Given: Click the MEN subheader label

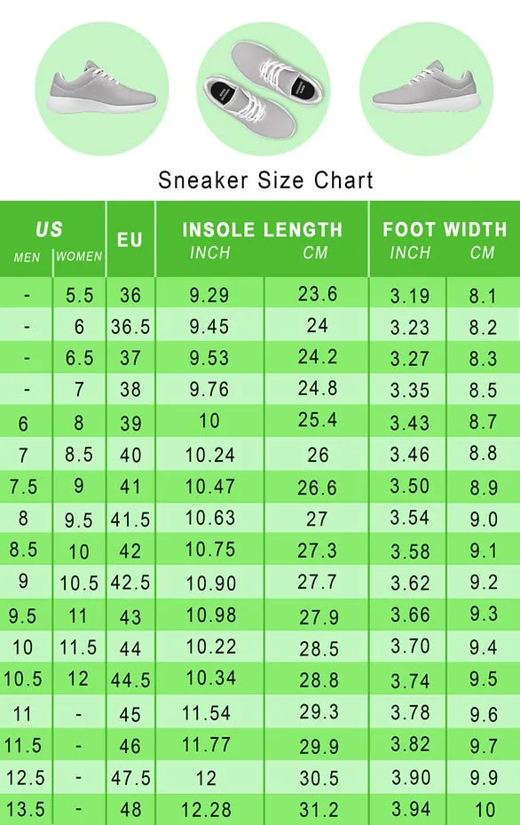Looking at the screenshot, I should 27,258.
